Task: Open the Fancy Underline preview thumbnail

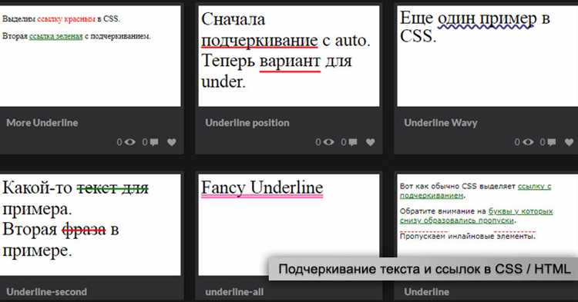Action: pos(289,224)
